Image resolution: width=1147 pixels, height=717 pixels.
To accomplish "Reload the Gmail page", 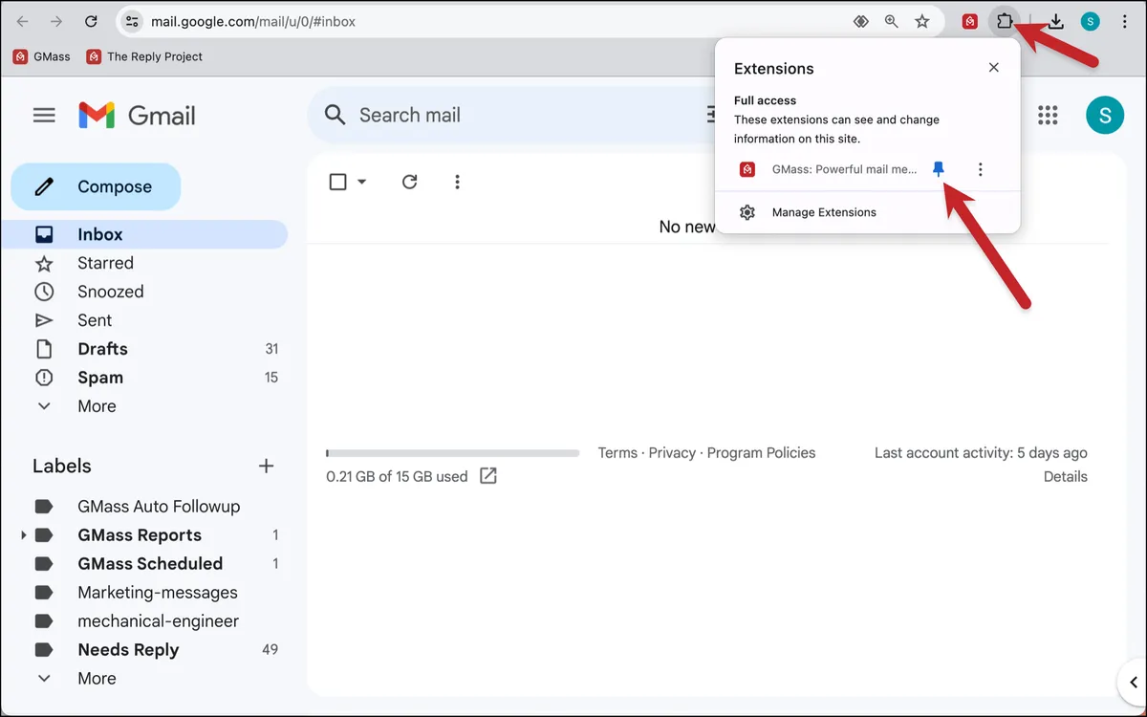I will [91, 21].
